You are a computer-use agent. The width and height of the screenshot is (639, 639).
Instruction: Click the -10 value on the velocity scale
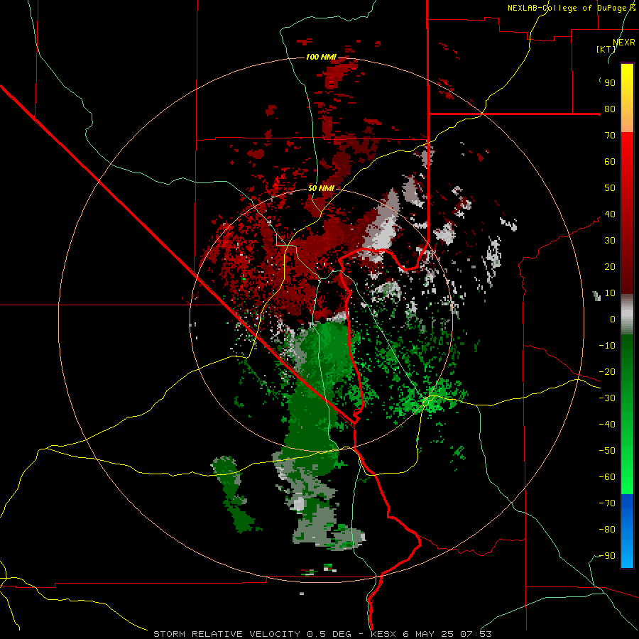point(607,346)
